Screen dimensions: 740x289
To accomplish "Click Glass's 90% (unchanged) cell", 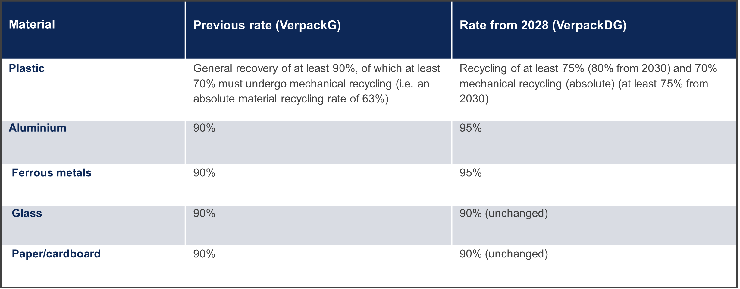I will pos(503,213).
